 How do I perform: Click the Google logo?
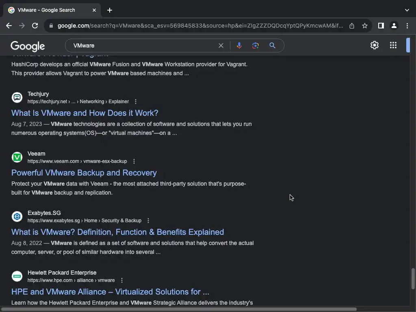coord(28,46)
